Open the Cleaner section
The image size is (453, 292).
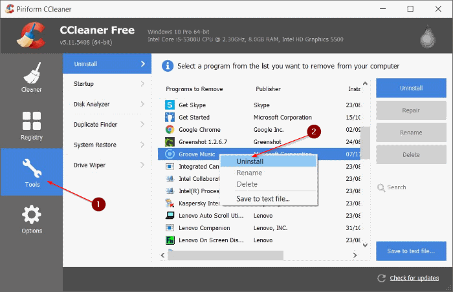click(x=32, y=78)
